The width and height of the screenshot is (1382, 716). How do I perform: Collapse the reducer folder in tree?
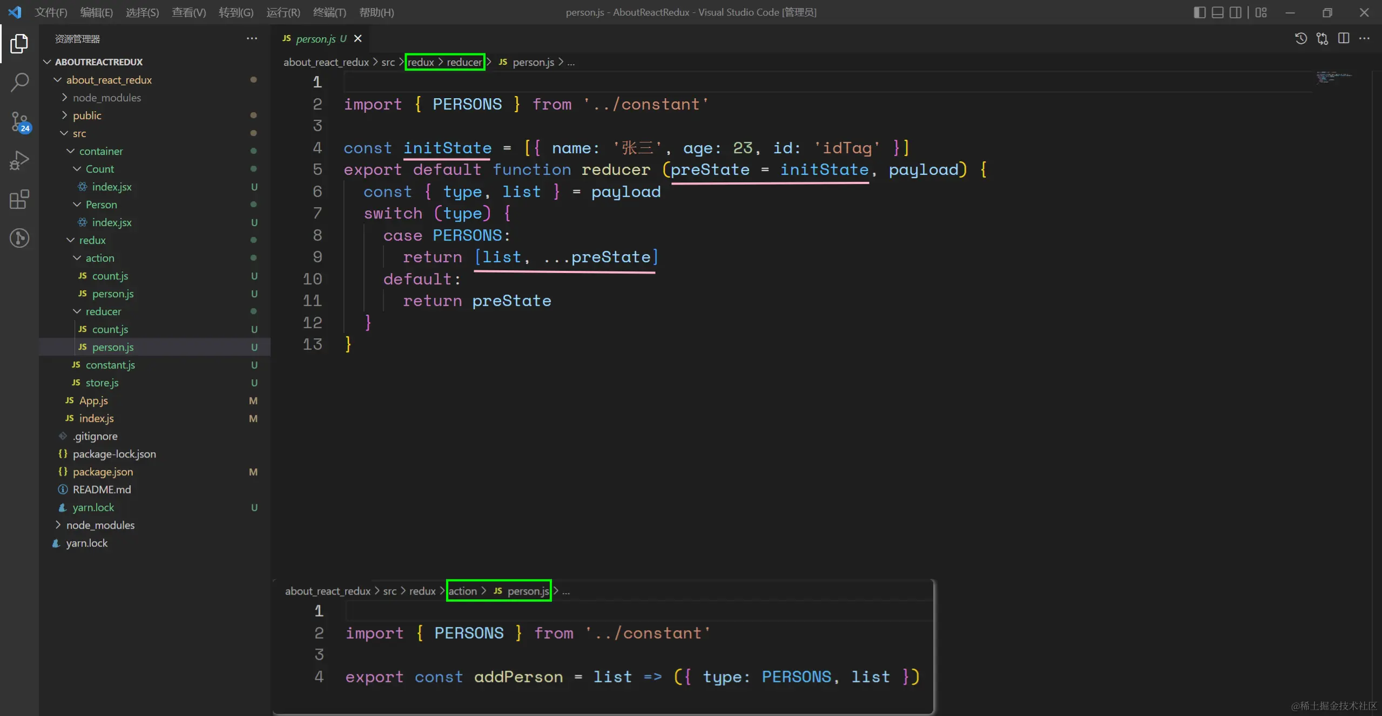pos(103,311)
